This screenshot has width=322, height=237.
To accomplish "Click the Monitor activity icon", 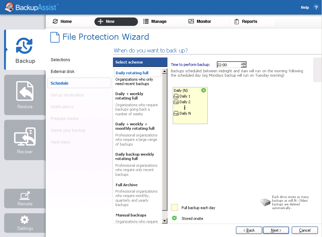I will (x=191, y=21).
